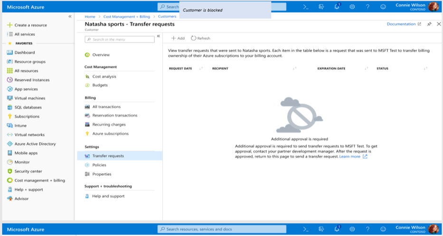Screen dimensions: 443x236
Task: Select Budgets menu item
Action: tap(96, 85)
